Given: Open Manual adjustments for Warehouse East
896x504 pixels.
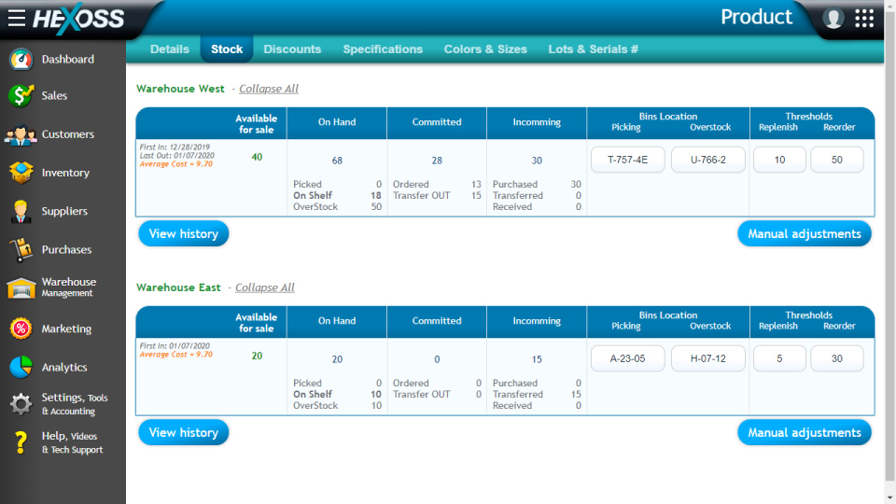Looking at the screenshot, I should click(x=804, y=432).
